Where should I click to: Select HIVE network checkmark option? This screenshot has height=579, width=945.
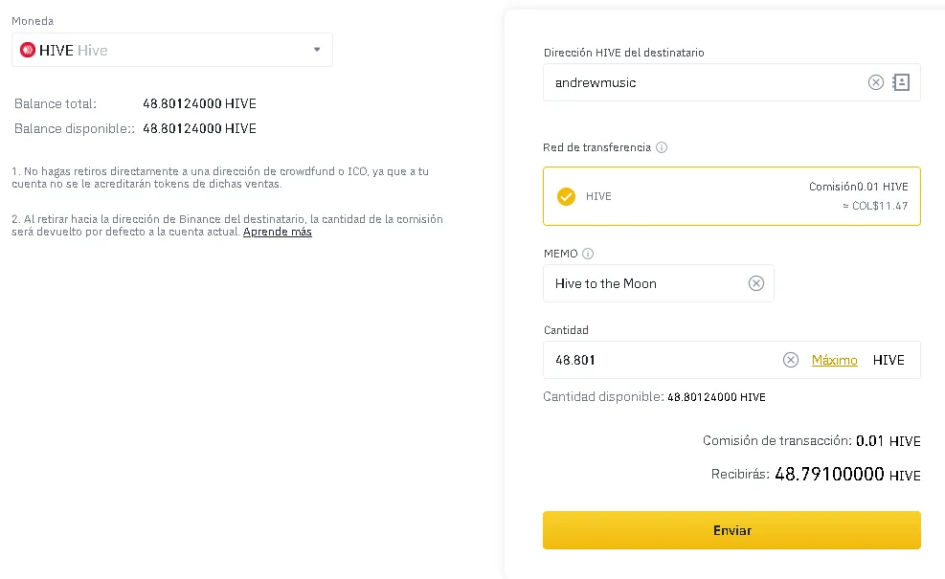(566, 196)
